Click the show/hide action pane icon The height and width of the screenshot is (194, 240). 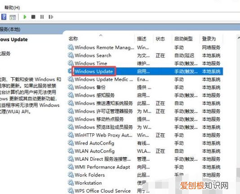click(x=13, y=17)
